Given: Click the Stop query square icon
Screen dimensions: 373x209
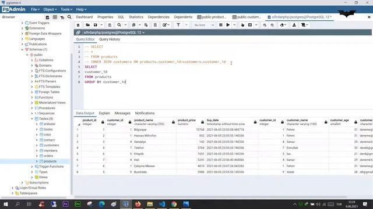Looking at the screenshot, I should [x=220, y=25].
